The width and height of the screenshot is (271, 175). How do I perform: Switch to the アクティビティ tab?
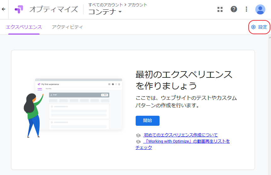[67, 27]
